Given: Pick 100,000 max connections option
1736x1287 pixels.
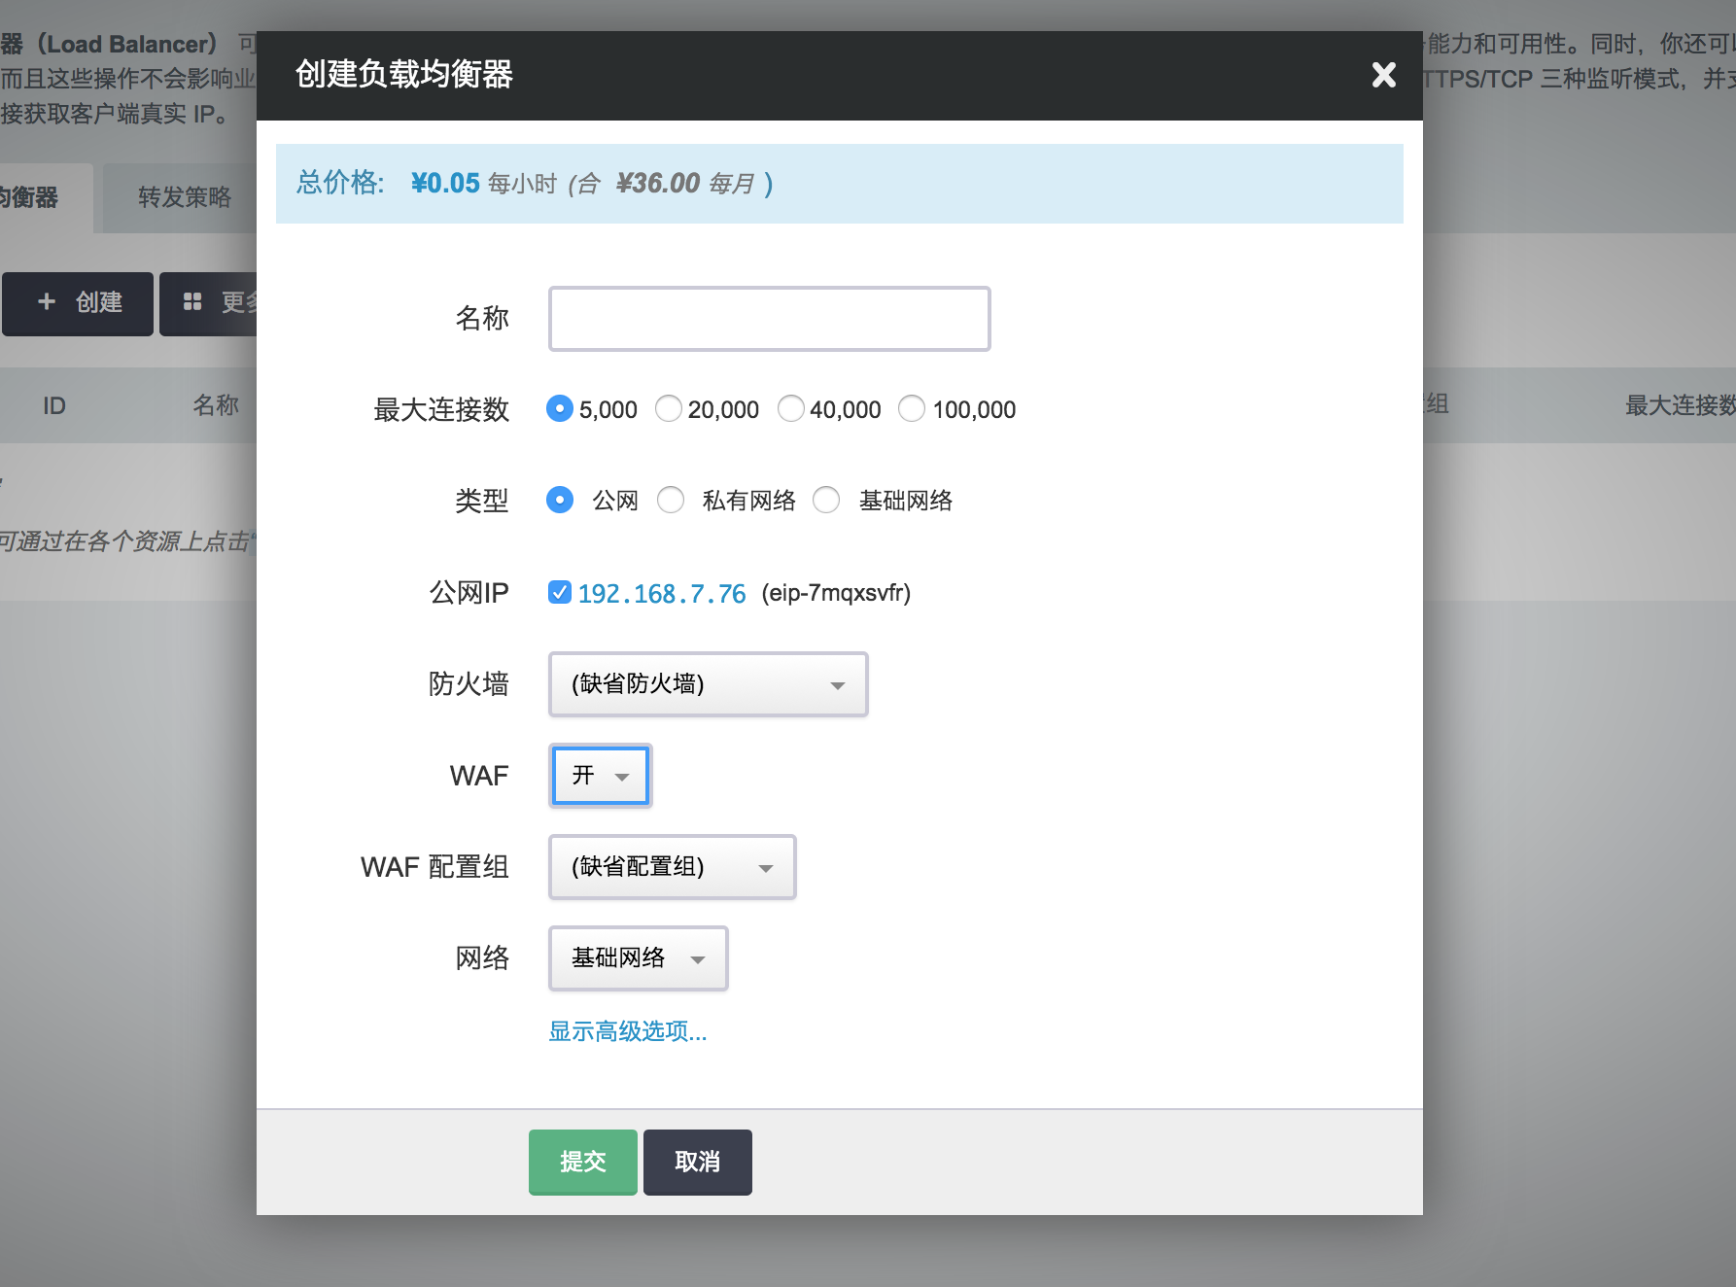Looking at the screenshot, I should click(912, 409).
